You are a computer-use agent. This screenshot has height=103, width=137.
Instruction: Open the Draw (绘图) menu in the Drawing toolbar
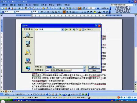click(8, 94)
